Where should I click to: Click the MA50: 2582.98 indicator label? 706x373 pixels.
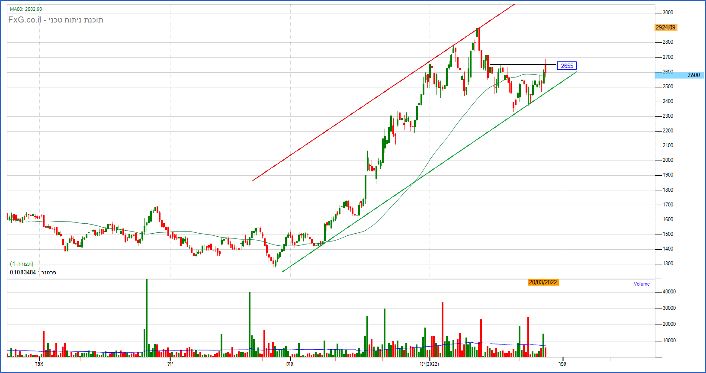26,9
